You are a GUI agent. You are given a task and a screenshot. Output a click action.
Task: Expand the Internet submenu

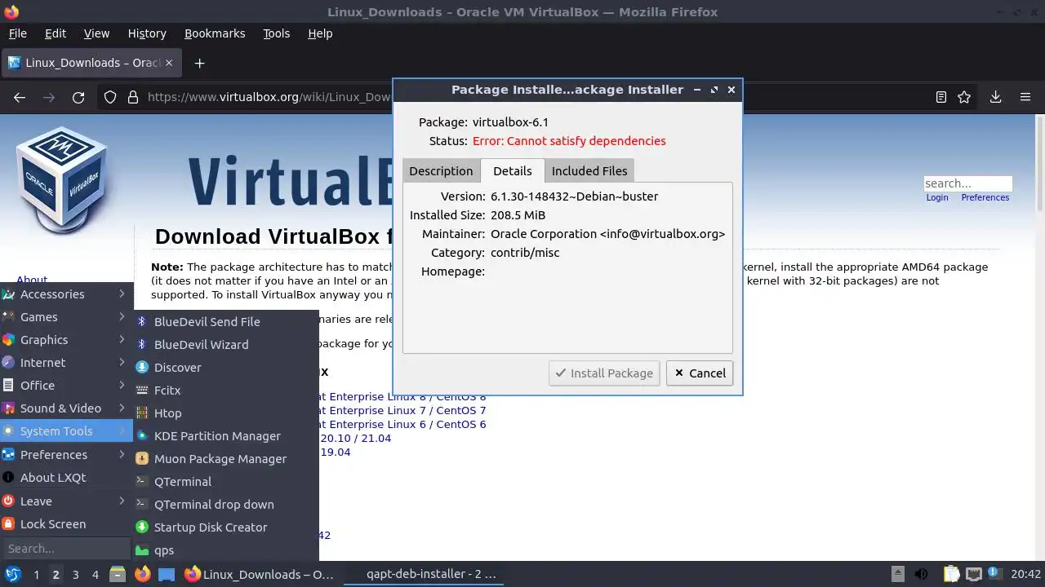tap(66, 363)
